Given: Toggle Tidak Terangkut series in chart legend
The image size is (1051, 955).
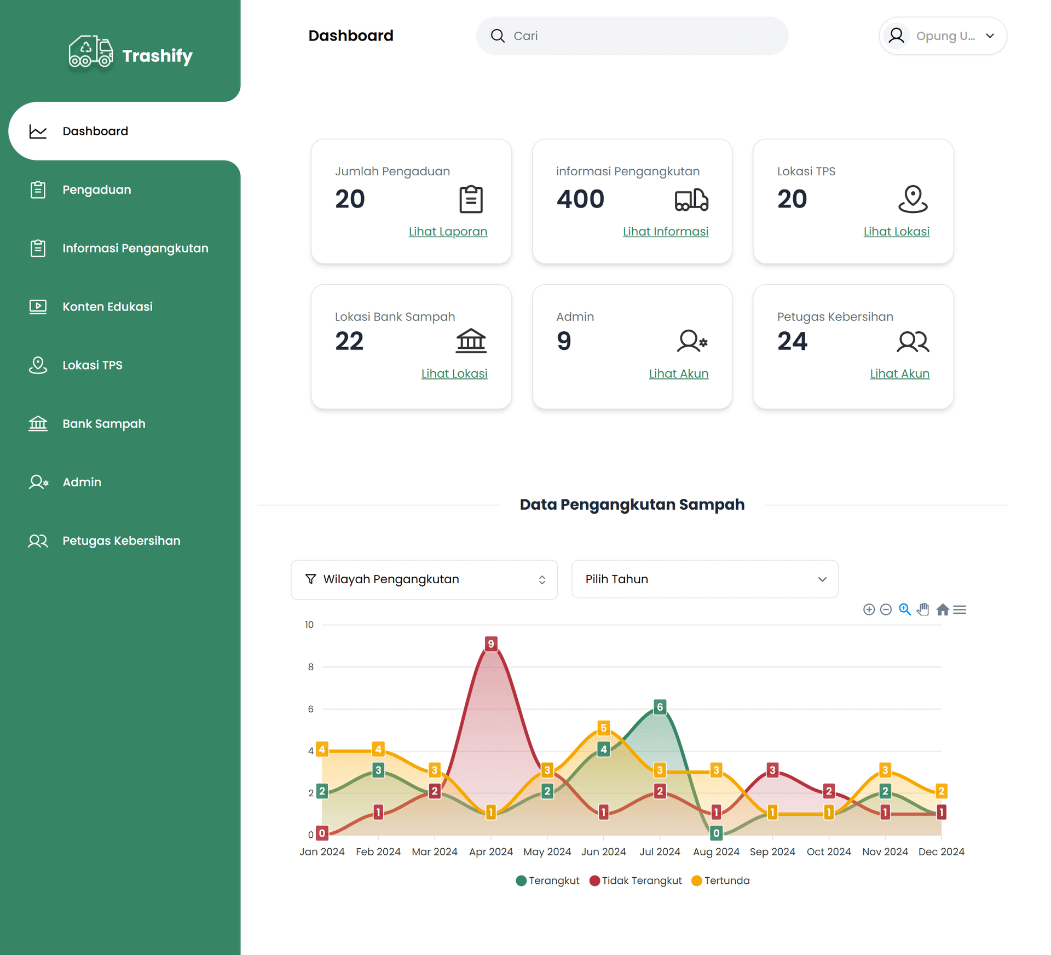Looking at the screenshot, I should click(636, 881).
